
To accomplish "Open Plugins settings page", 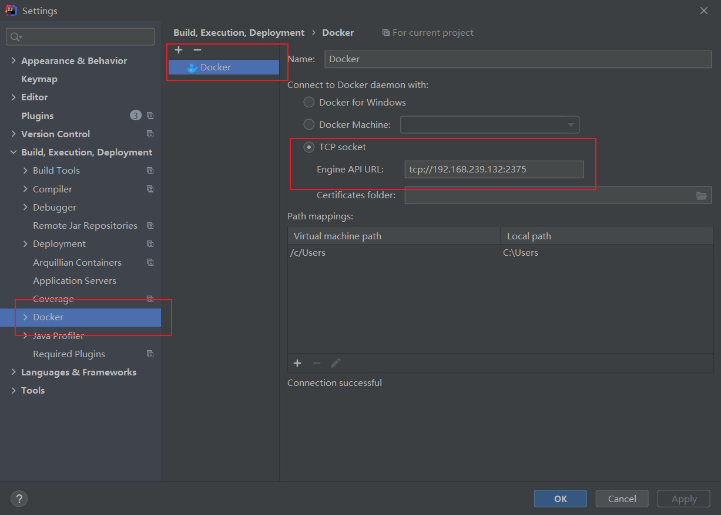I will pos(37,116).
